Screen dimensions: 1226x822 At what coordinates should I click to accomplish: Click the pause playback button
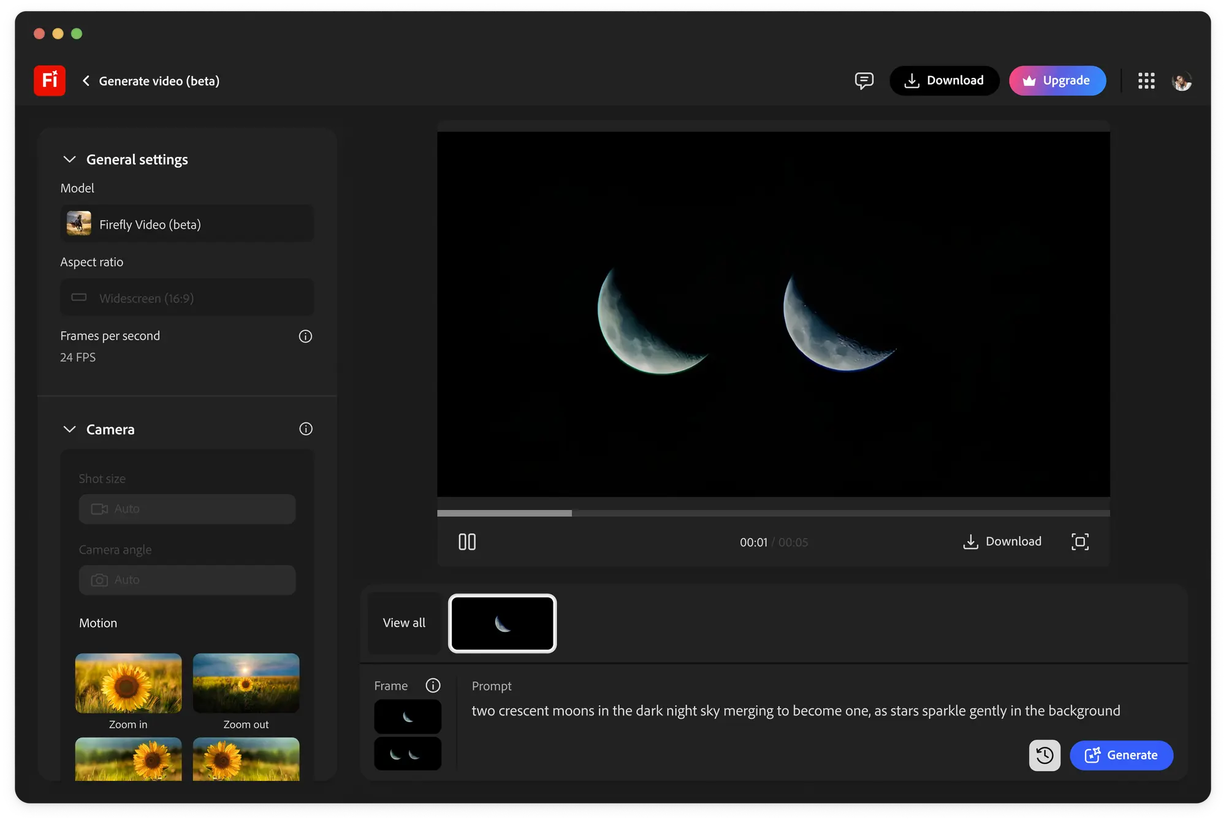coord(466,541)
